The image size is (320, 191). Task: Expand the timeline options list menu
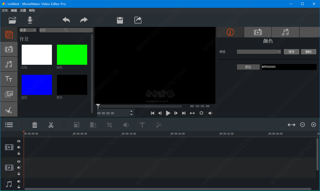(9, 125)
